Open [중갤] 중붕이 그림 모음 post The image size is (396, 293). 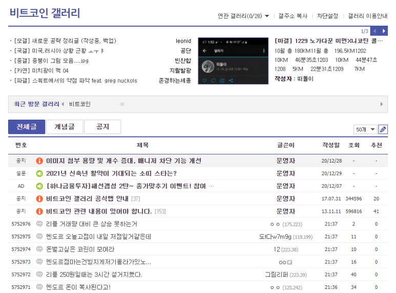(51, 60)
